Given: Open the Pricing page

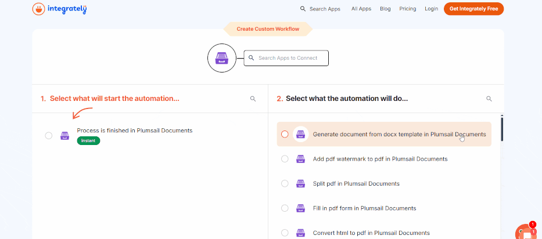Looking at the screenshot, I should pos(408,9).
